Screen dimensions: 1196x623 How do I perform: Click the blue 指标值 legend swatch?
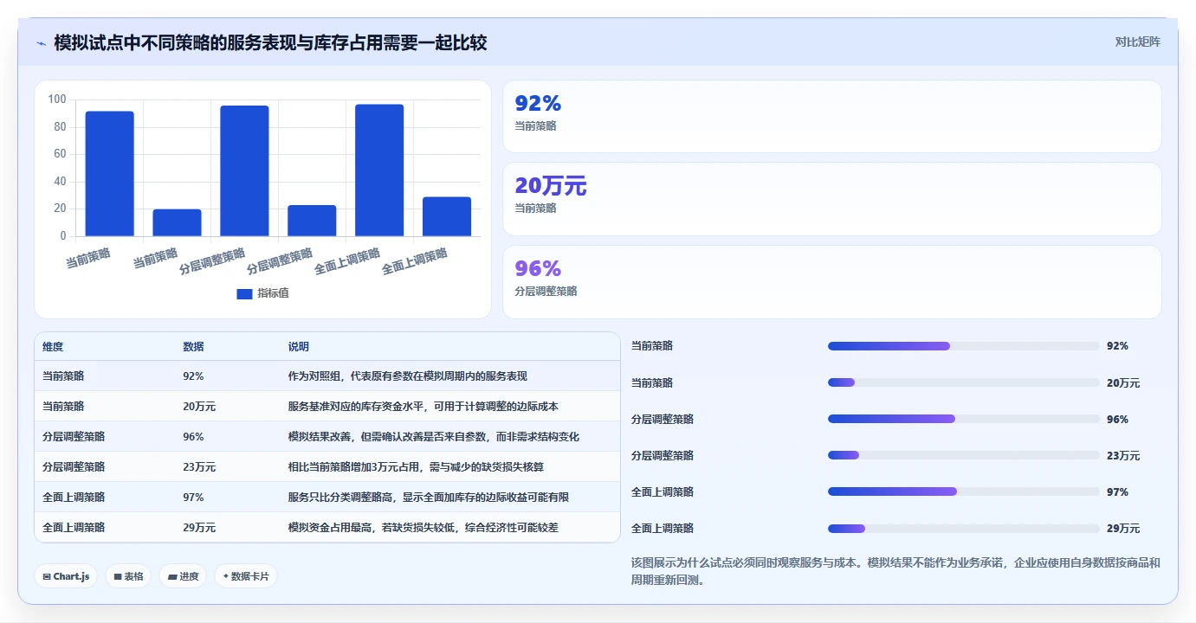(244, 293)
